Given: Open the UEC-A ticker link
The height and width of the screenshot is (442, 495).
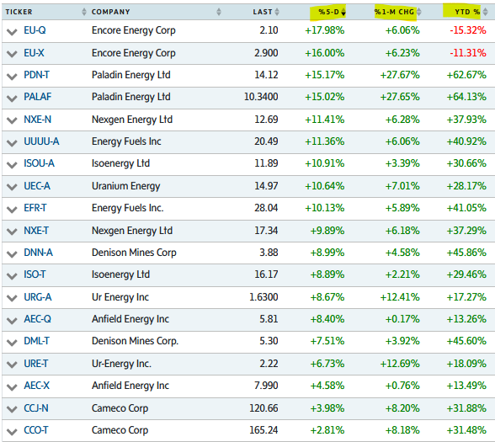Looking at the screenshot, I should (x=37, y=186).
